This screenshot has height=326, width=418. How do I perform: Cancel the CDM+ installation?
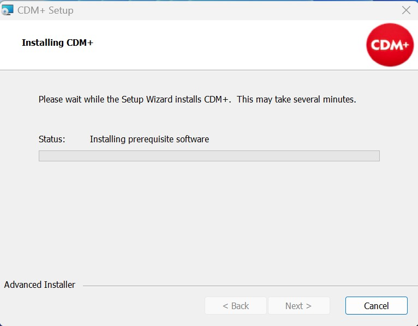(376, 306)
